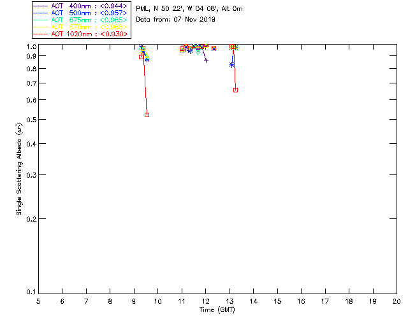Click the time axis tick label 11
Image resolution: width=408 pixels, height=326 pixels.
(x=182, y=302)
